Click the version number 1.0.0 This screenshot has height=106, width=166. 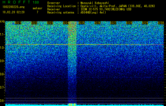coord(36,2)
